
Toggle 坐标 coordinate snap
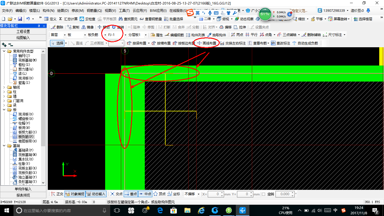point(174,194)
